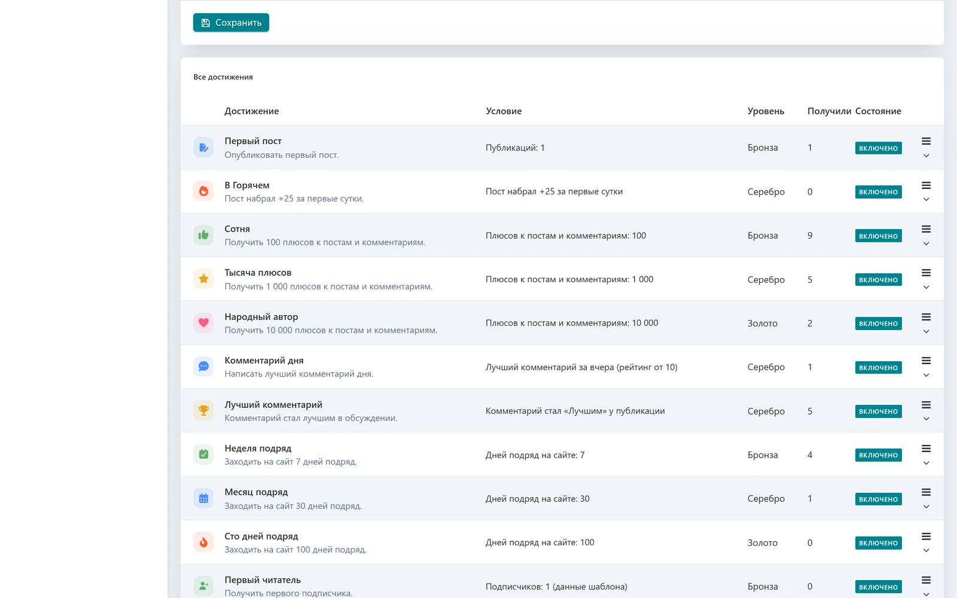
Task: Click the Все достижения section heading
Action: [223, 77]
